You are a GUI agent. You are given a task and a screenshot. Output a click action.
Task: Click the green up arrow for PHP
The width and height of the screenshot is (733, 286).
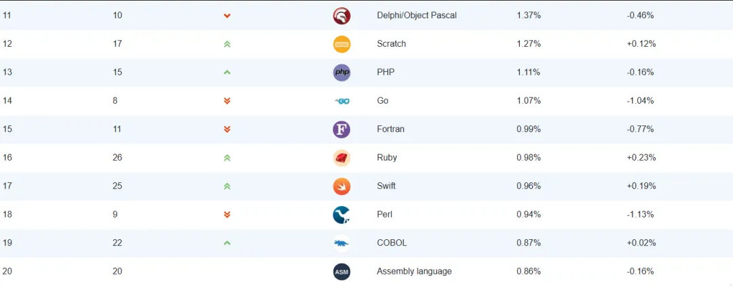click(227, 73)
